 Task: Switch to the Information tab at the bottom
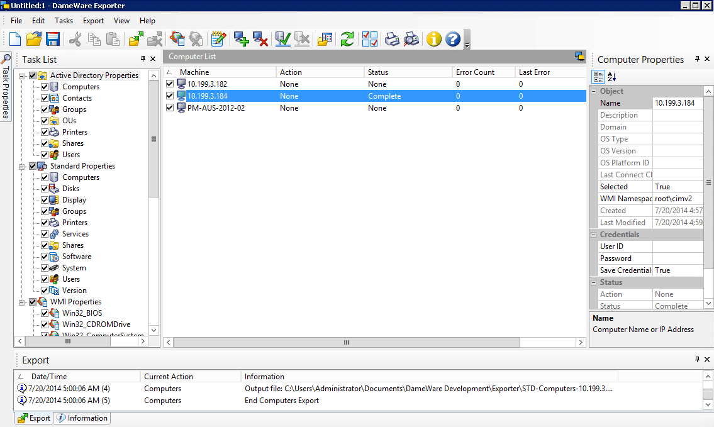tap(82, 418)
